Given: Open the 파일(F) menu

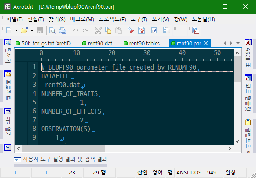Looking at the screenshot, I should tap(15, 19).
